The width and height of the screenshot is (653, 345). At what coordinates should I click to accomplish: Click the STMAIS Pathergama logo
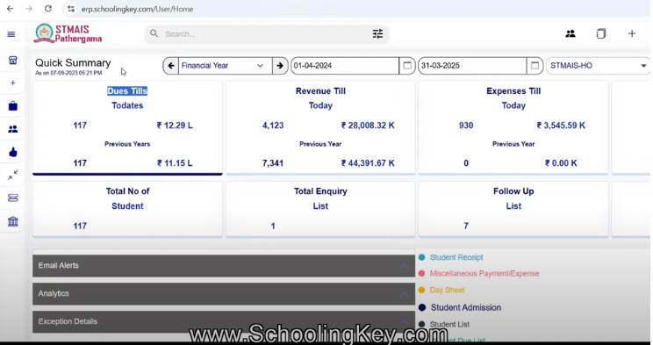pyautogui.click(x=68, y=33)
